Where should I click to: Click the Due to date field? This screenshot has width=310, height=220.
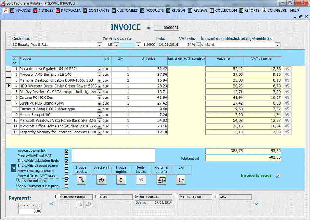coord(163,203)
